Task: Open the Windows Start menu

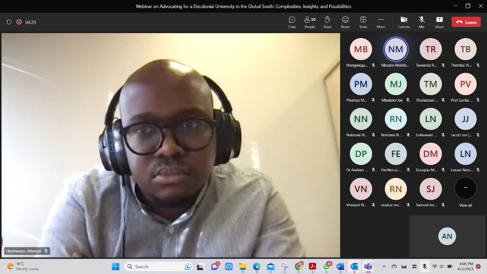Action: tap(115, 266)
